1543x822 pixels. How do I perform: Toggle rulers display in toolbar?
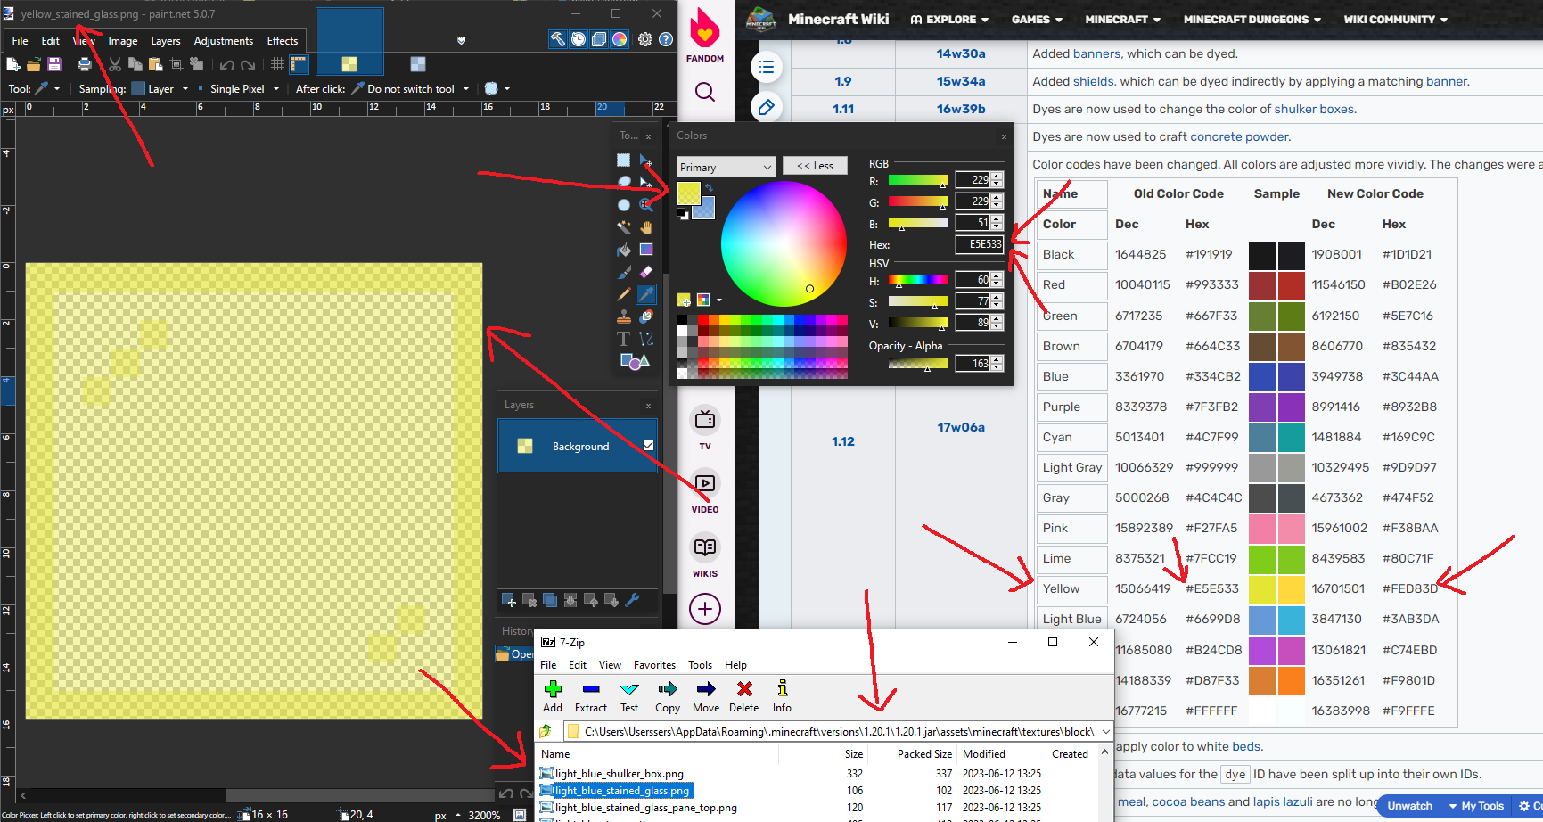(299, 64)
